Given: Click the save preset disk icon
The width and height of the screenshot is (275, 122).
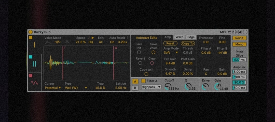Looking at the screenshot, I should (x=240, y=32).
